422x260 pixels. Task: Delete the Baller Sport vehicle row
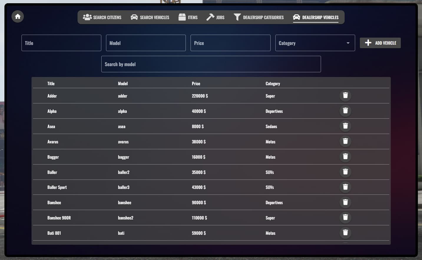tap(345, 187)
